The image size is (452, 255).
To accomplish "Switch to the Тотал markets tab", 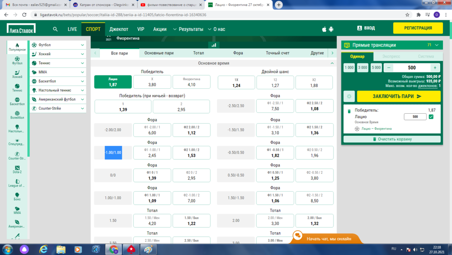I will point(198,53).
